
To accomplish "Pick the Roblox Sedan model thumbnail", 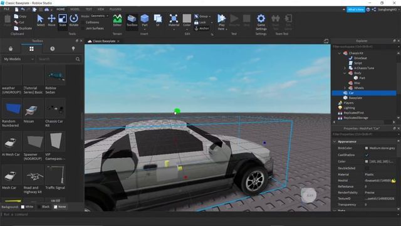I will [x=55, y=75].
